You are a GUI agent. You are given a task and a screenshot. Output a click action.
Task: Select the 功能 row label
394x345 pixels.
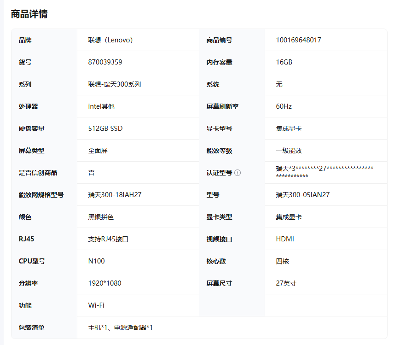coord(25,306)
